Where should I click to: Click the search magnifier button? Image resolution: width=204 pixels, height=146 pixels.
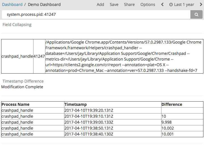[x=196, y=14]
